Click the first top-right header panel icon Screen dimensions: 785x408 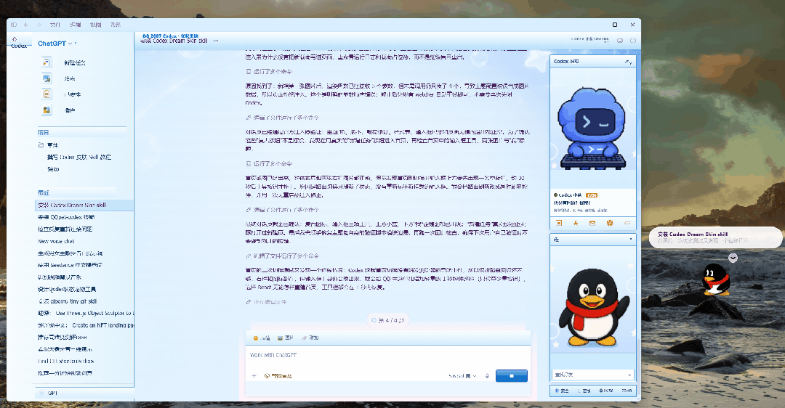(620, 41)
